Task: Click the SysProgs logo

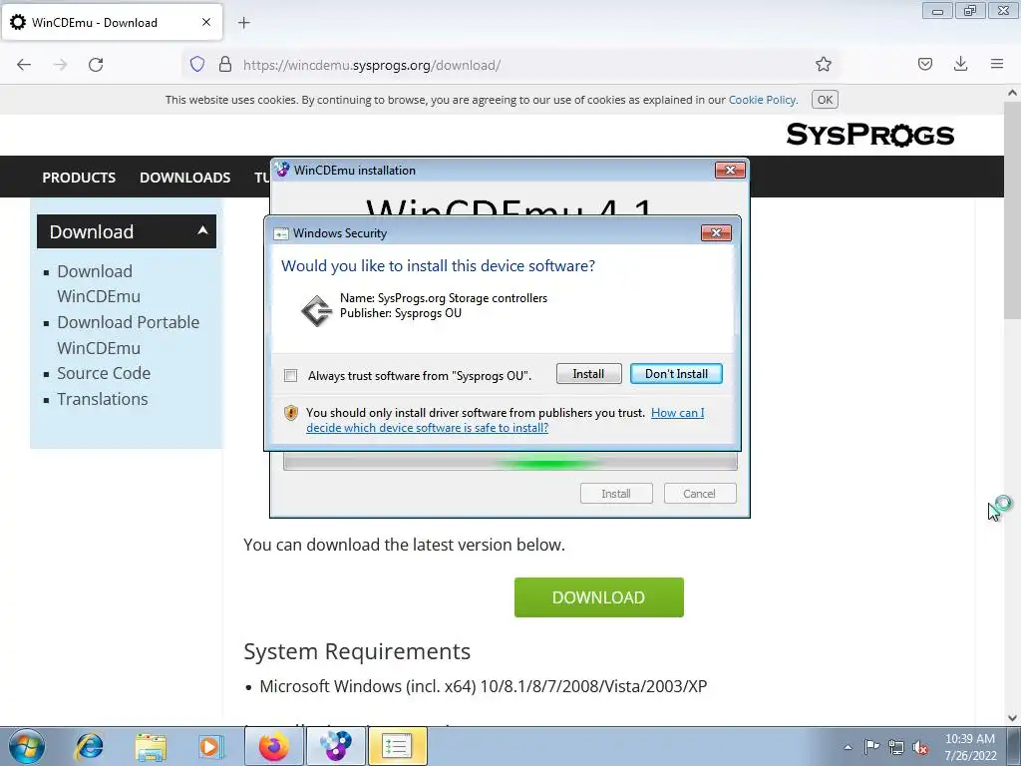Action: pyautogui.click(x=869, y=135)
